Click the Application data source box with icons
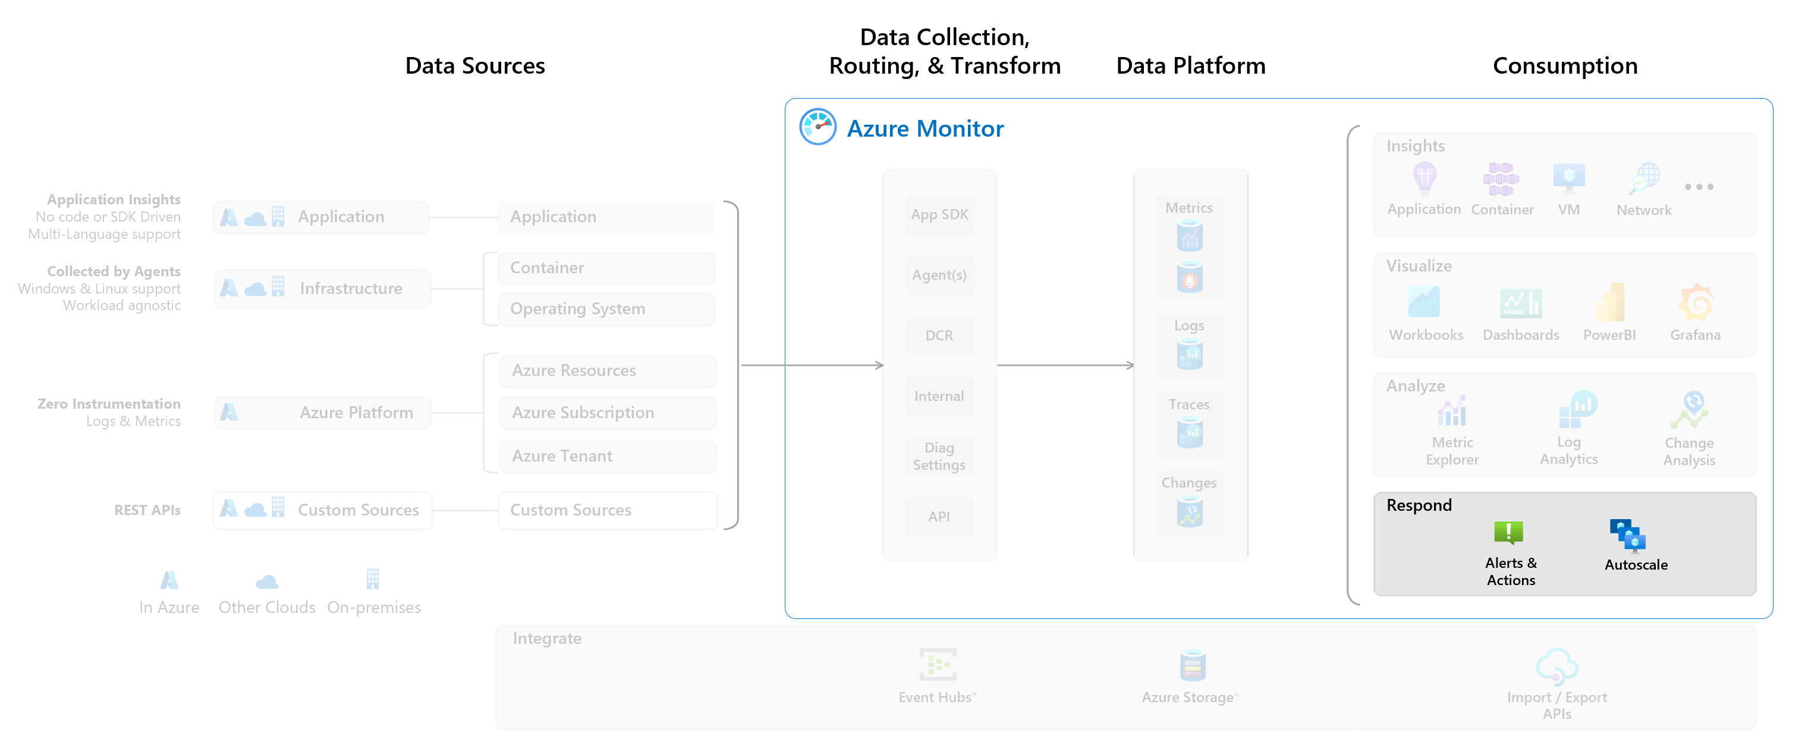Image resolution: width=1805 pixels, height=752 pixels. (321, 217)
